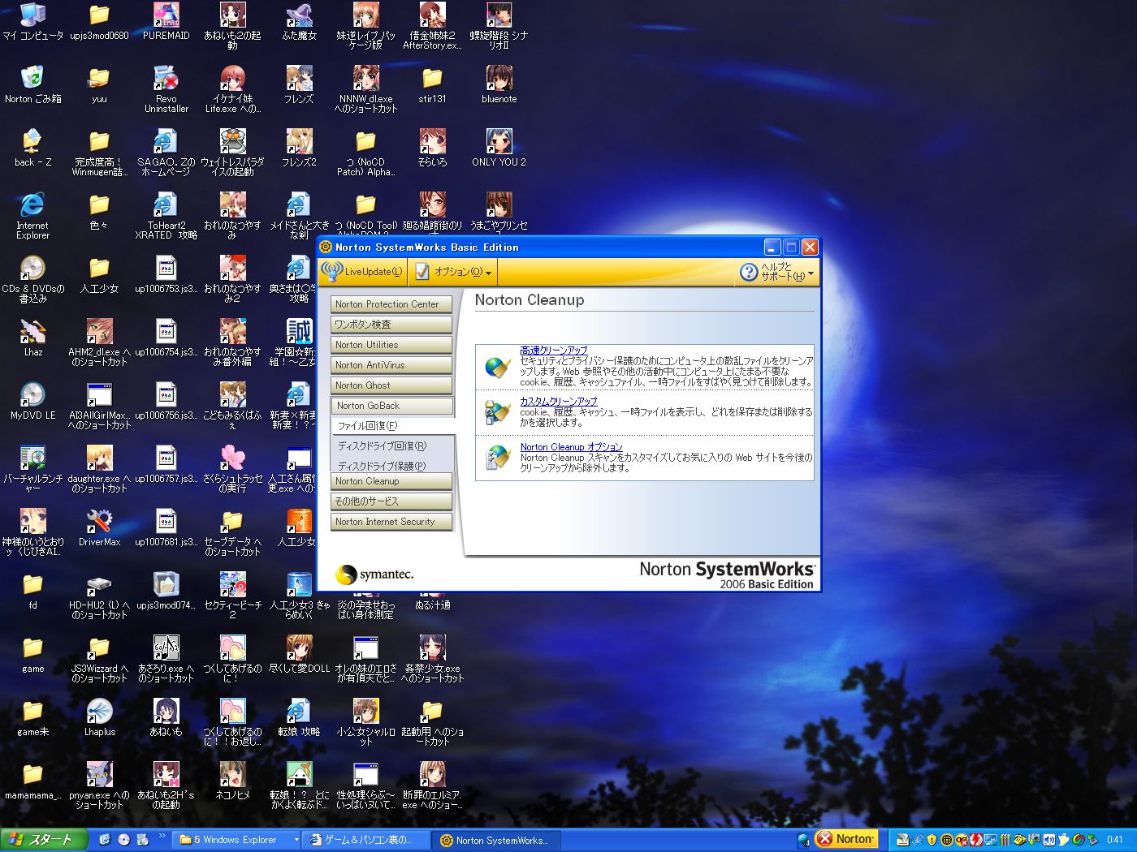Select the フレンズ2 desktop icon
The width and height of the screenshot is (1137, 852).
point(299,148)
